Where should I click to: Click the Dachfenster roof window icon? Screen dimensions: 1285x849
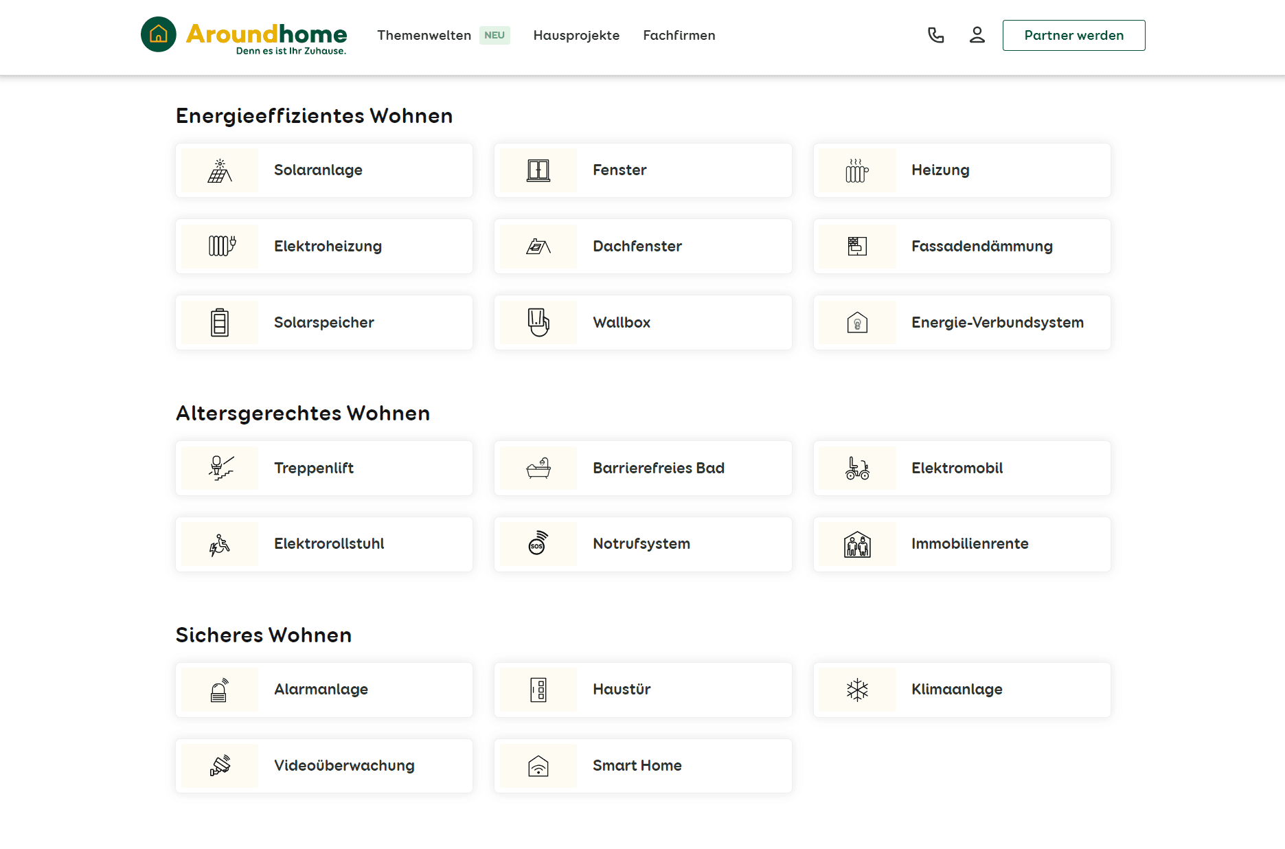[x=538, y=246]
